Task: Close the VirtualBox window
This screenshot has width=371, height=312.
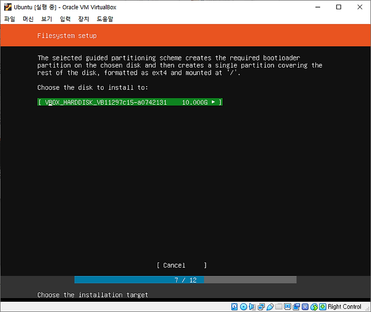Action: point(360,7)
